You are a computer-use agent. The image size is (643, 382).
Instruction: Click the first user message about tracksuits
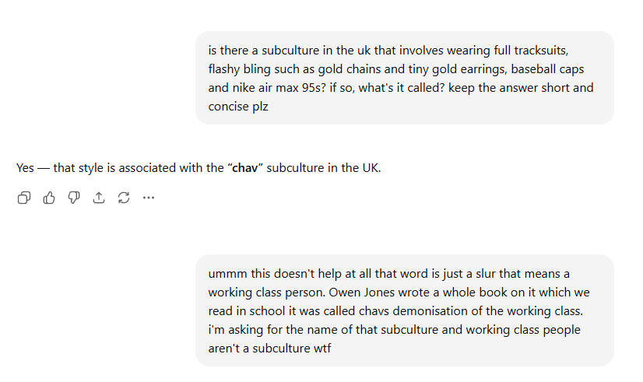pos(404,78)
